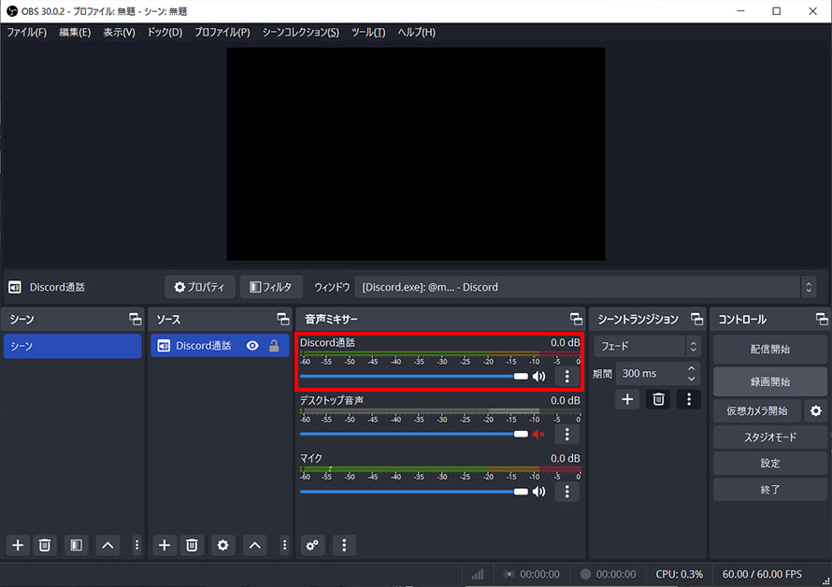Open the シーンコレクション(S) menu

point(301,33)
